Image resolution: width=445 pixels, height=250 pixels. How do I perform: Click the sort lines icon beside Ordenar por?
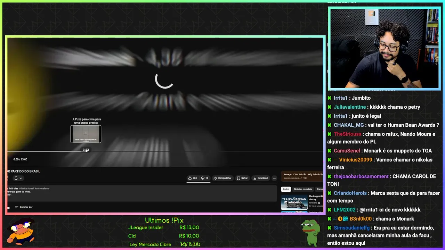16,207
